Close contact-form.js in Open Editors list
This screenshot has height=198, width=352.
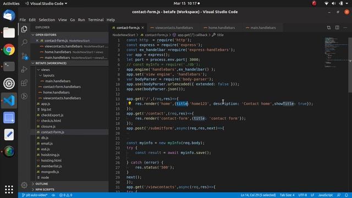[37, 41]
